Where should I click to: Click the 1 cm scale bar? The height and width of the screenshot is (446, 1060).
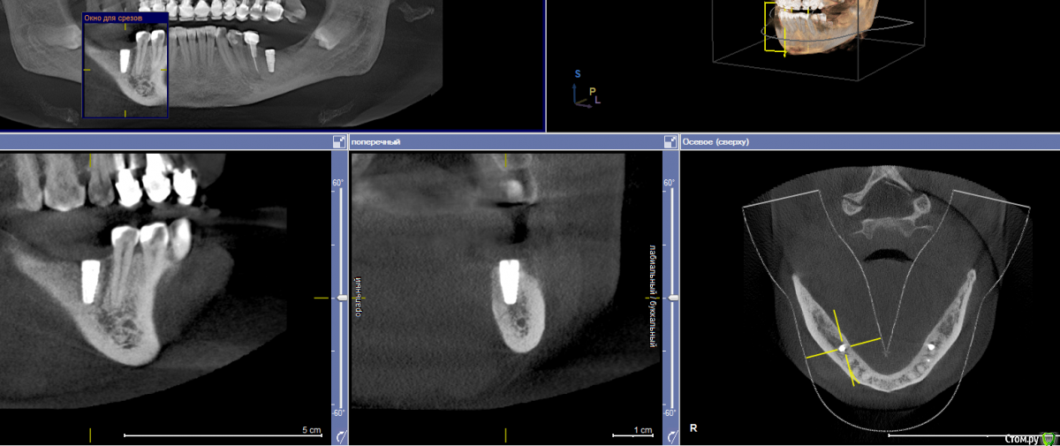pos(633,435)
